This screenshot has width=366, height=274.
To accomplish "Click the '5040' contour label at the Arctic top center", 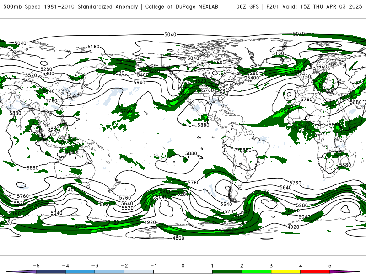I will (170, 35).
